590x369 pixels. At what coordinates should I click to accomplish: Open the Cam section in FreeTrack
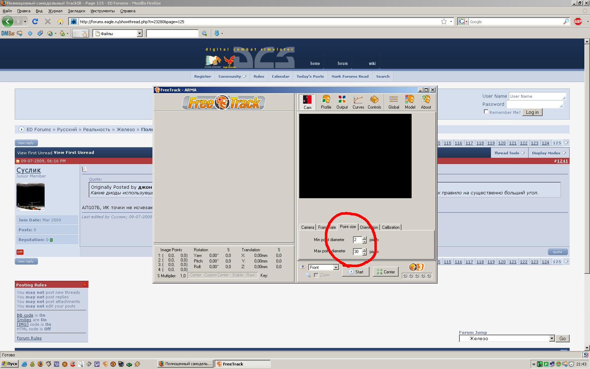click(307, 102)
